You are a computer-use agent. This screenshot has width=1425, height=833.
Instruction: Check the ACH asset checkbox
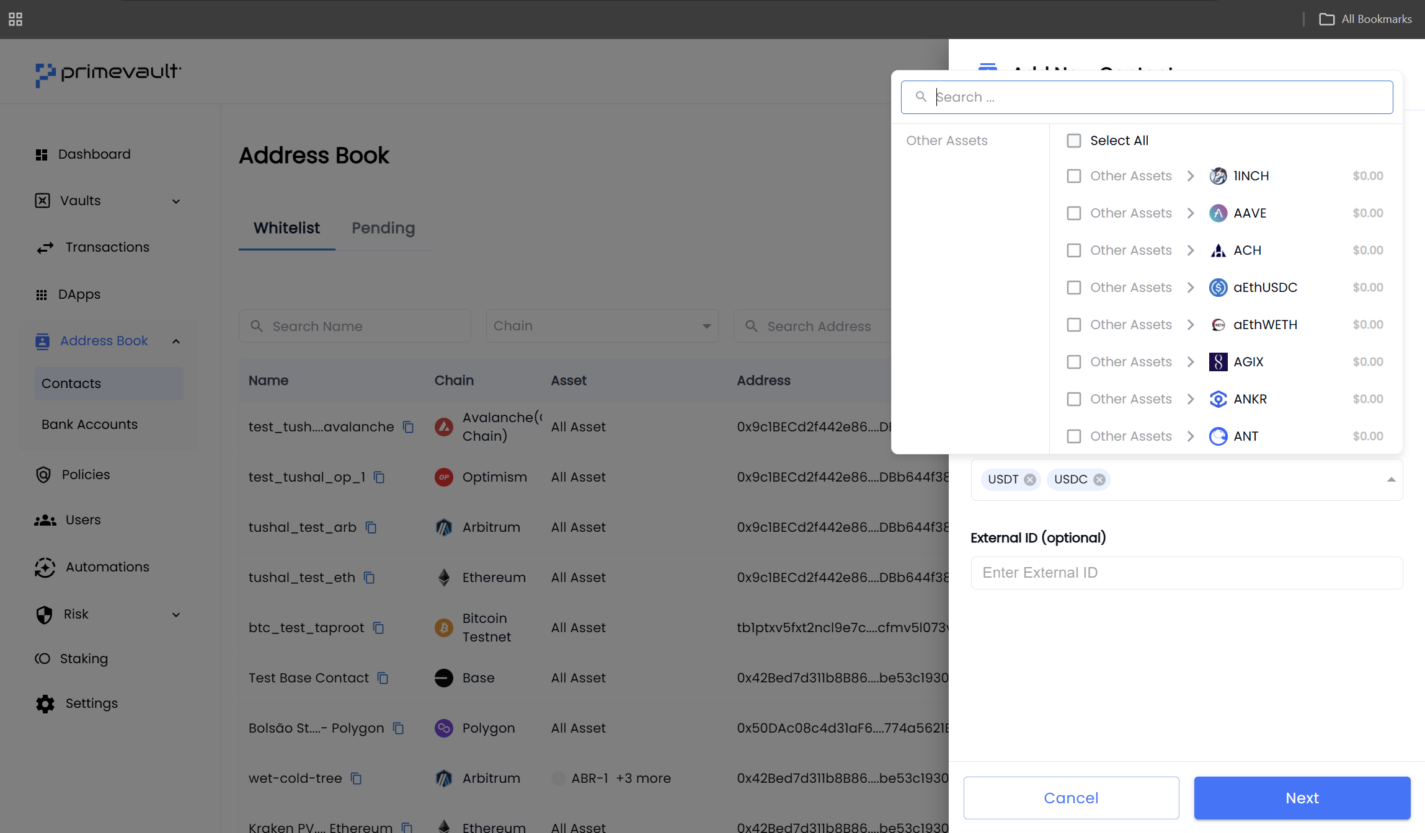1074,250
